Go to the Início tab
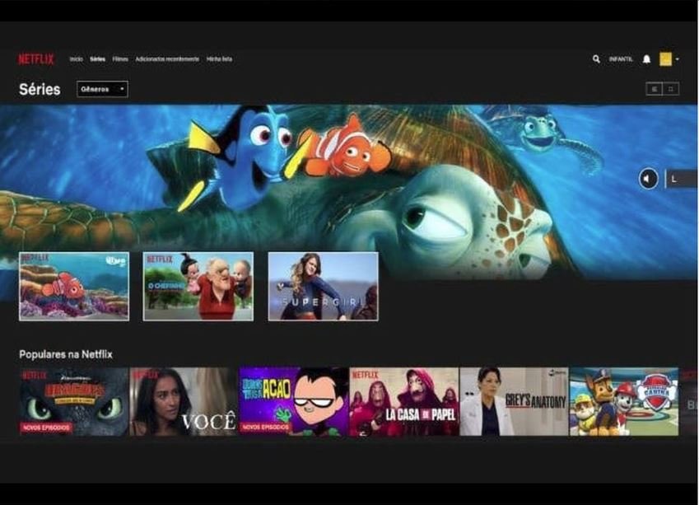 77,58
